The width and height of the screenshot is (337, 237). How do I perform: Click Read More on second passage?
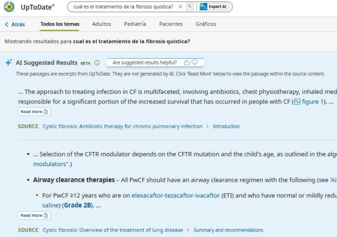34,215
